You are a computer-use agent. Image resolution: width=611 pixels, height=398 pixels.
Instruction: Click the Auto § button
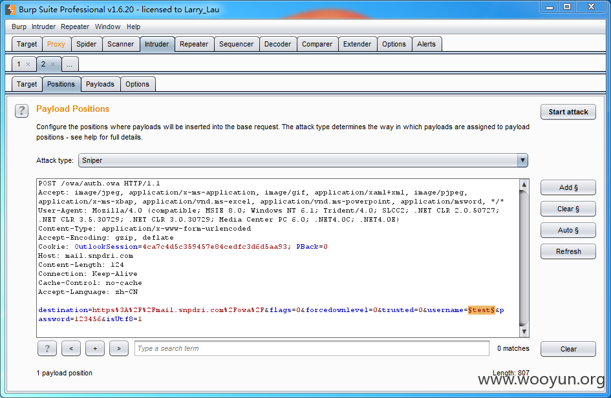click(x=568, y=230)
